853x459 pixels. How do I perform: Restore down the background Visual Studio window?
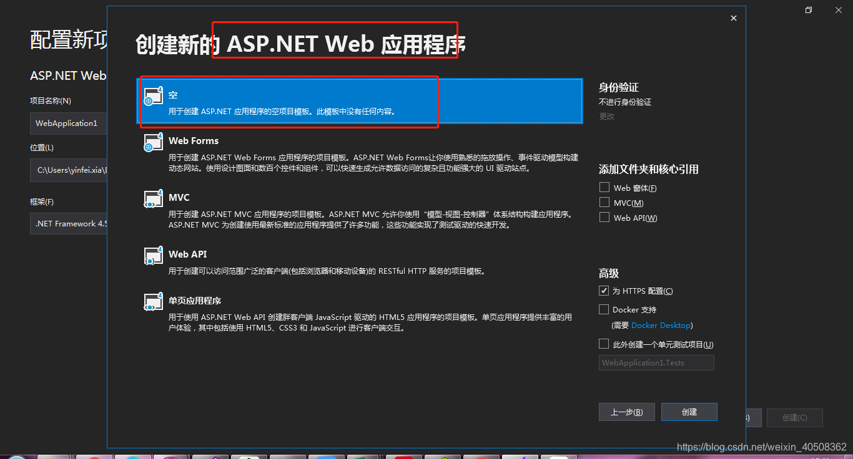click(x=809, y=10)
